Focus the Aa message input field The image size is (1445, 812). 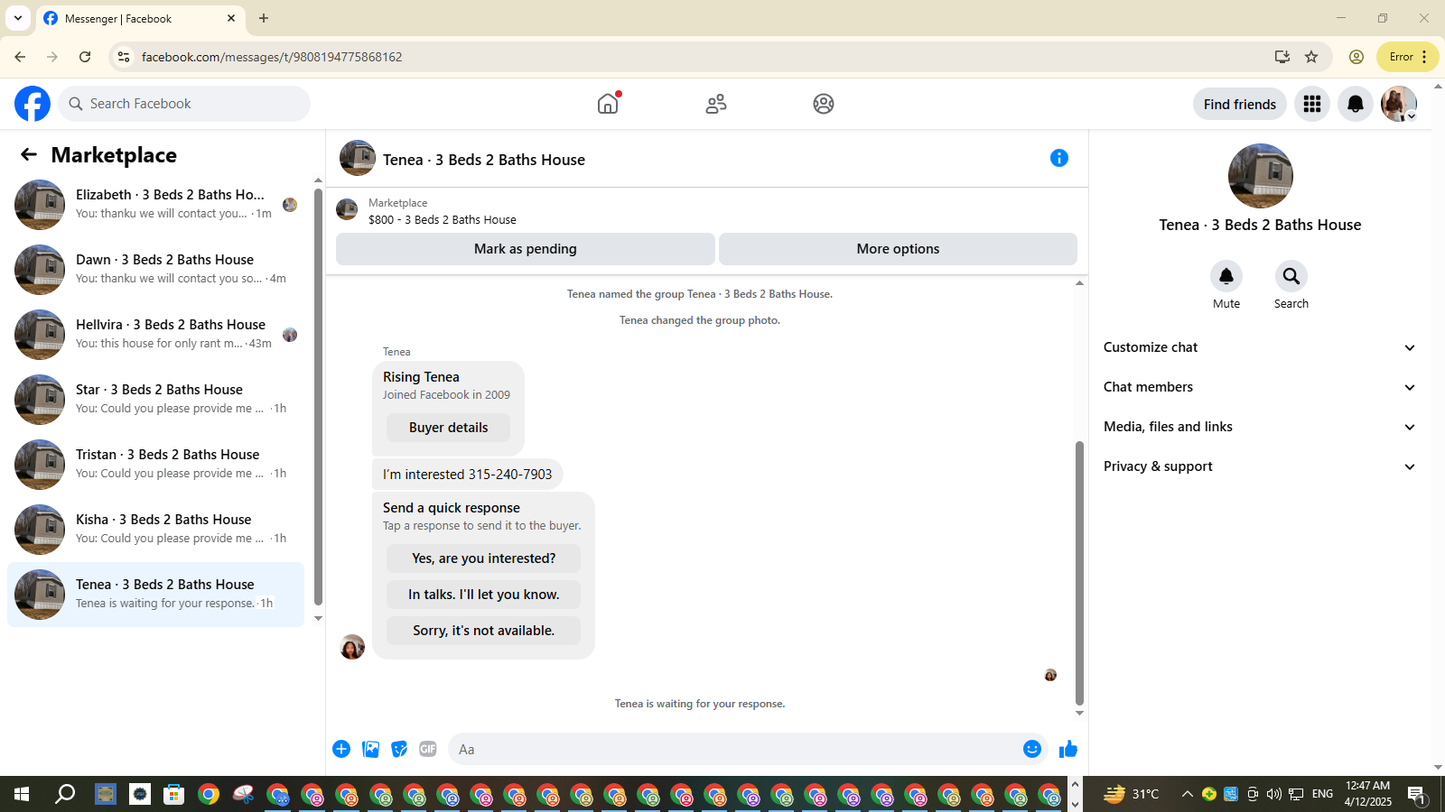[748, 749]
